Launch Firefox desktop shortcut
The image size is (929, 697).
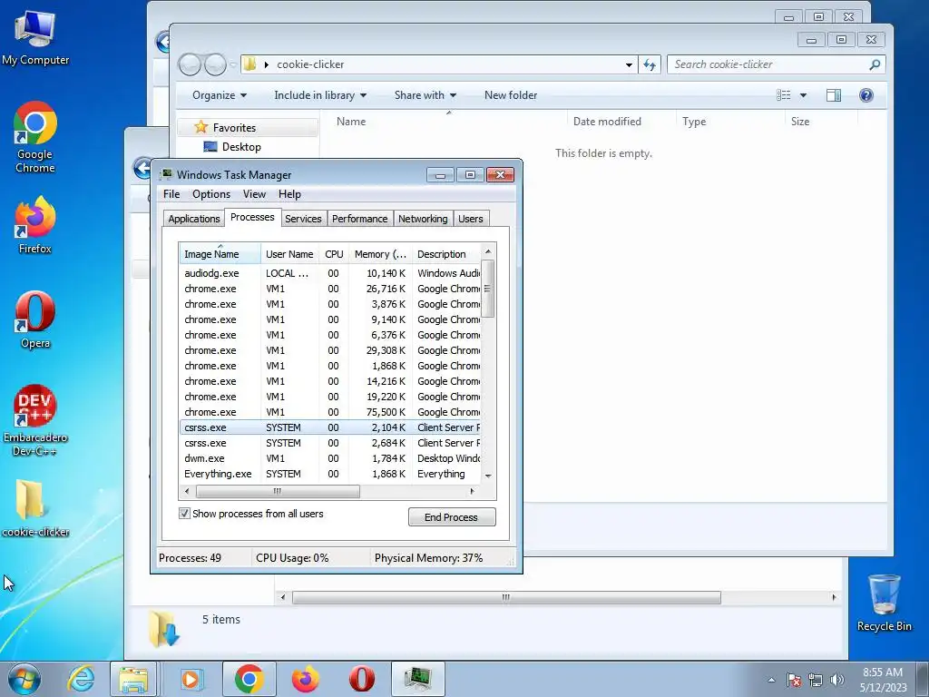(35, 225)
